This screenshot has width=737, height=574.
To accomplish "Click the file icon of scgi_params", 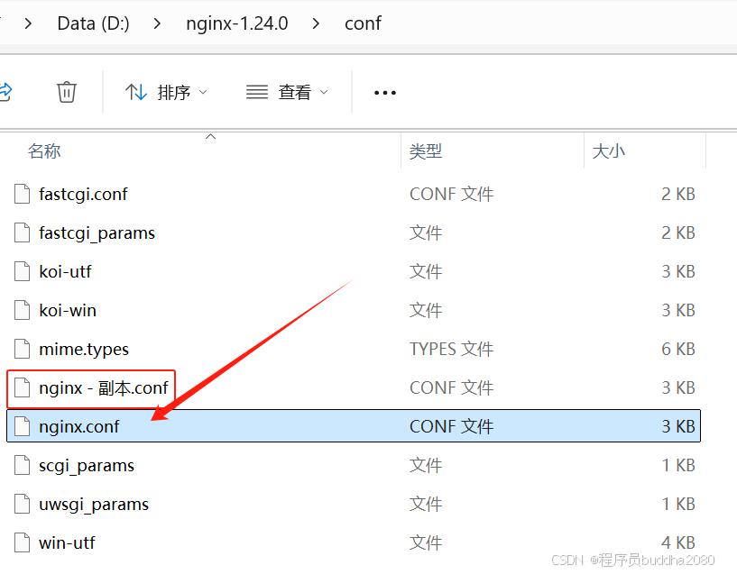I will tap(22, 466).
